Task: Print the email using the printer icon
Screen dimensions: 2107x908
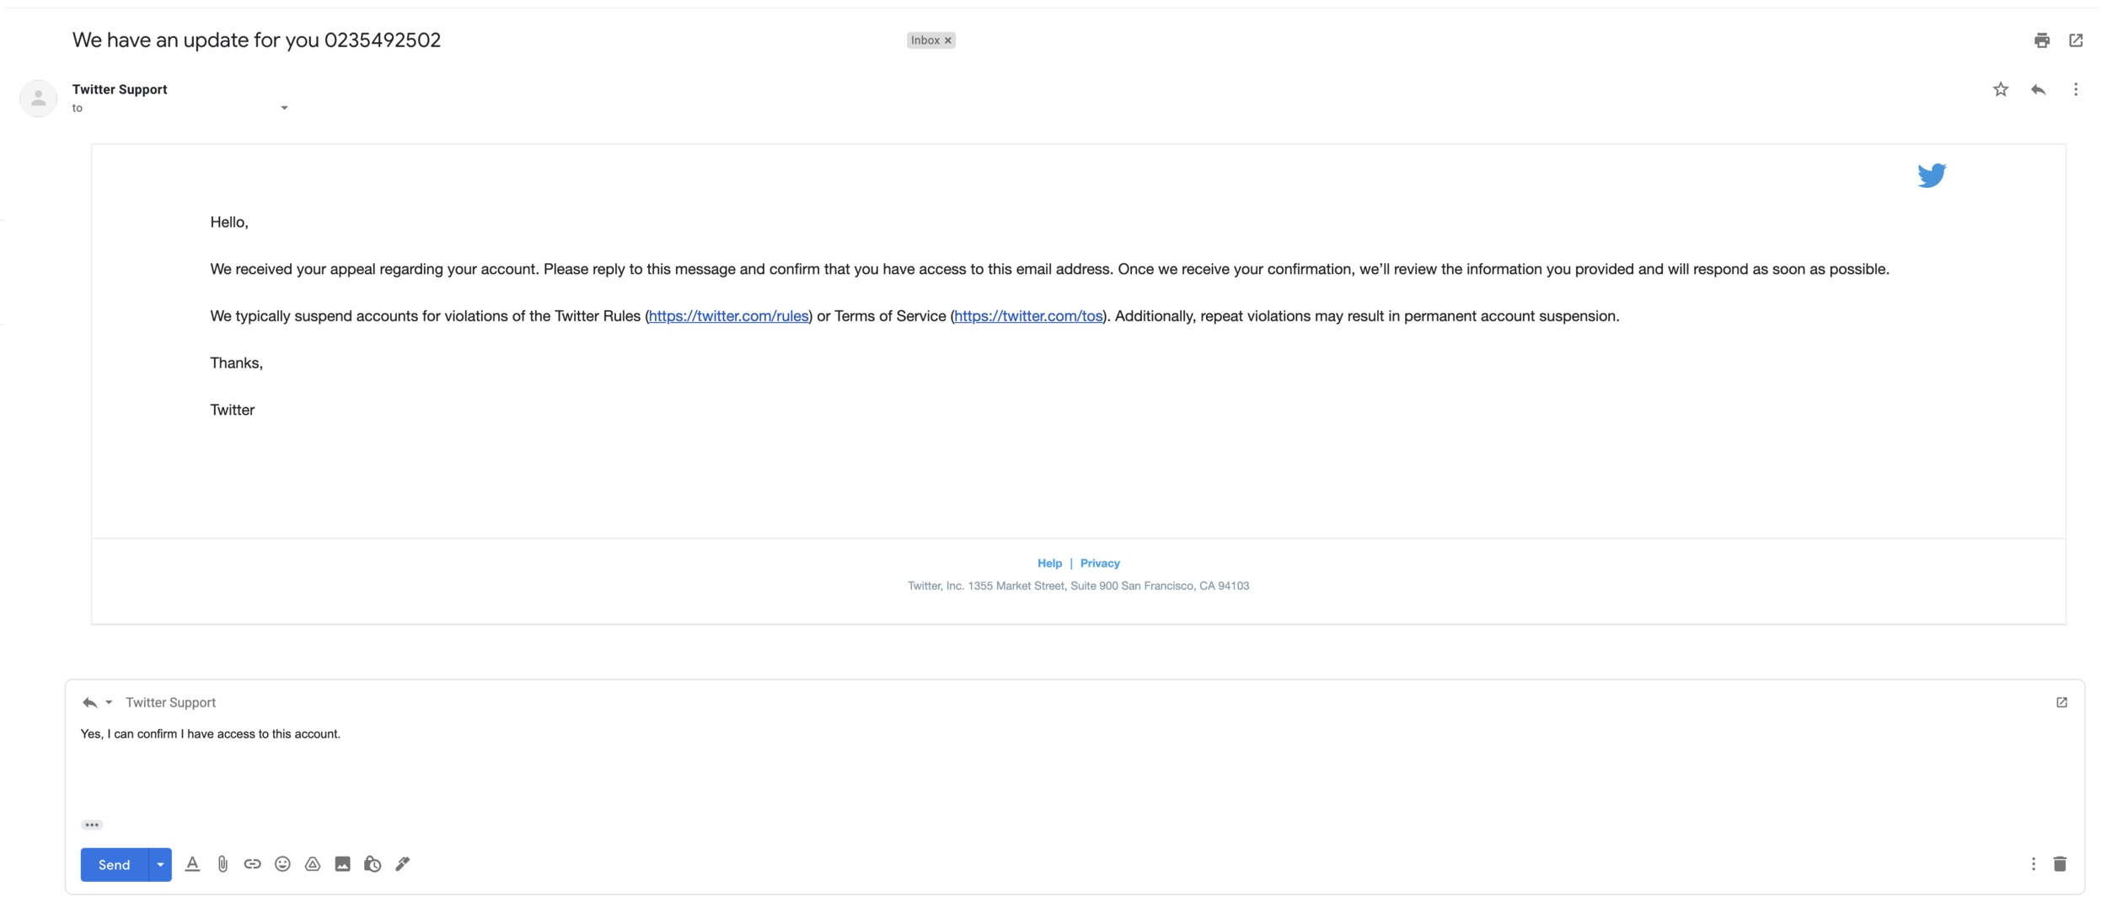Action: coord(2040,40)
